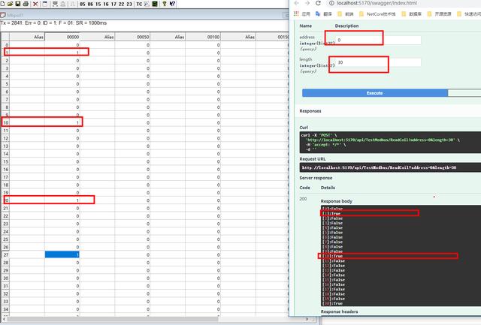
Task: Open the apps grid bookmark shortcut
Action: 296,14
